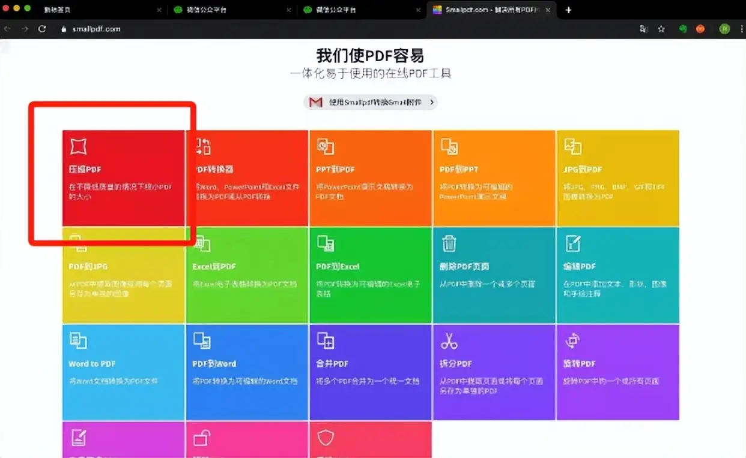The width and height of the screenshot is (746, 458).
Task: Close the Smallpdf.com tab
Action: point(547,10)
